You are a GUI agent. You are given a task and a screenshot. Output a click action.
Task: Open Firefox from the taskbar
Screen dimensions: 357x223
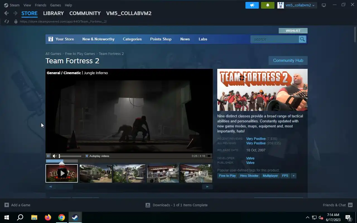point(48,217)
